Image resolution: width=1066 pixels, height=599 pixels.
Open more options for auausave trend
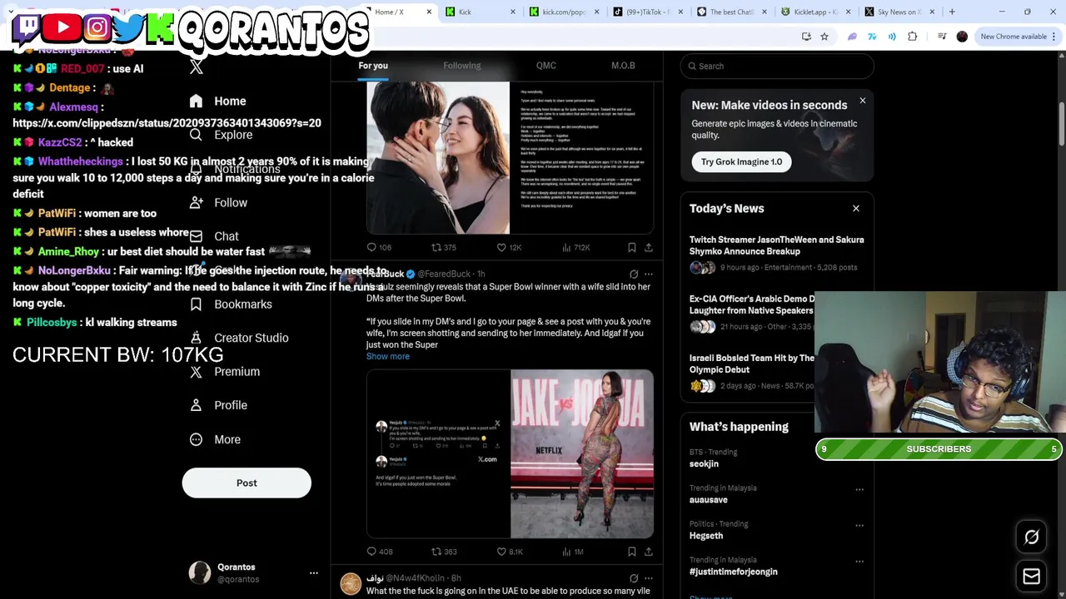point(859,489)
